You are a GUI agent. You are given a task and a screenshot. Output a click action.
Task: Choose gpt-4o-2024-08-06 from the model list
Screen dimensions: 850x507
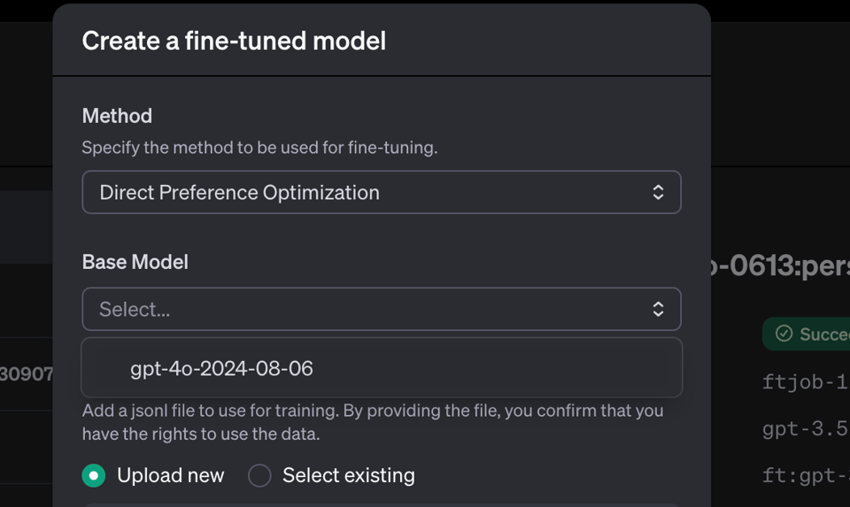pyautogui.click(x=221, y=368)
